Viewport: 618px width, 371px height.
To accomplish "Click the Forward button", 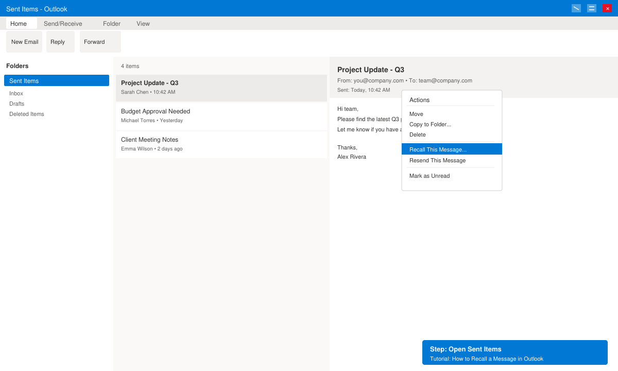I will 100,42.
